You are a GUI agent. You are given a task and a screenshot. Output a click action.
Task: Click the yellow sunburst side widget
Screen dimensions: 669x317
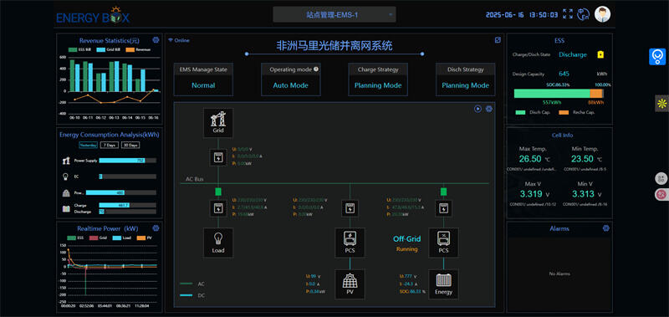pos(661,103)
